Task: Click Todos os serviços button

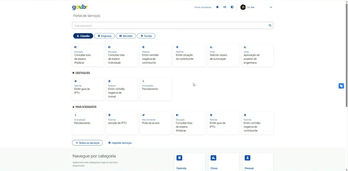Action: [x=87, y=143]
